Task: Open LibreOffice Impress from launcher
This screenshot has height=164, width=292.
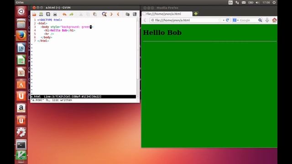Action: [x=21, y=72]
